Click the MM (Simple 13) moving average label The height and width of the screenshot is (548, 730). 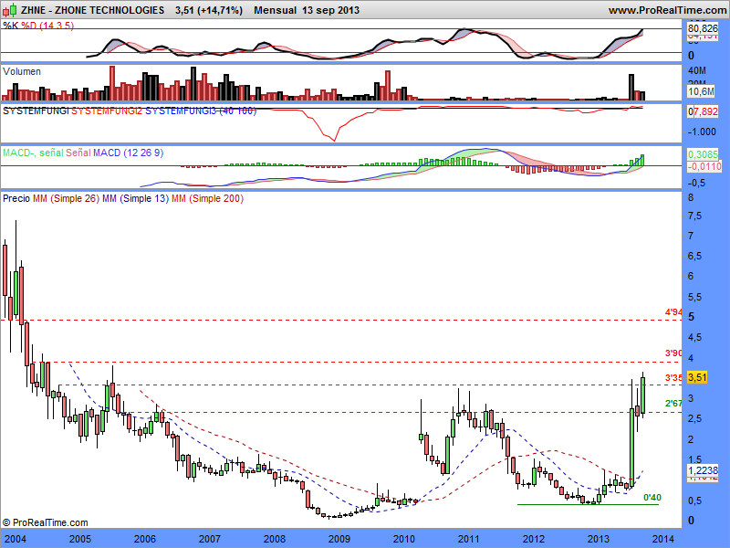tap(135, 198)
